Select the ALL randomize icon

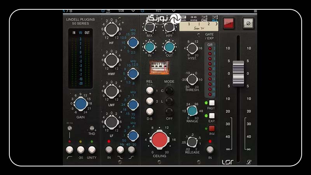point(215,18)
